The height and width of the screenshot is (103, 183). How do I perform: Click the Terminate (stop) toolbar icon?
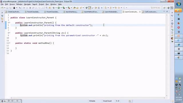click(x=30, y=8)
